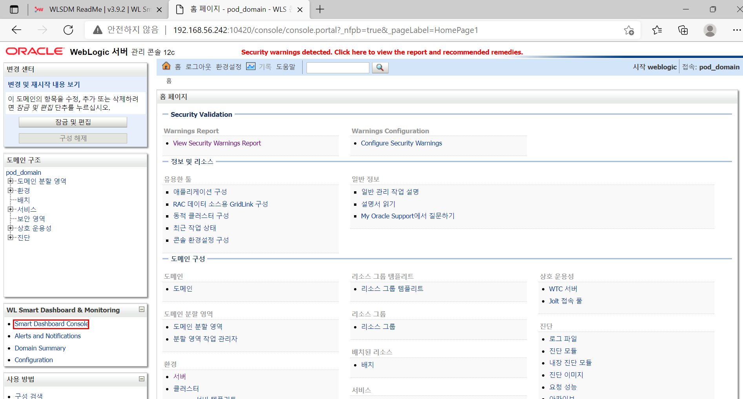Click the record image icon beside 기록
The height and width of the screenshot is (399, 743).
coord(251,66)
